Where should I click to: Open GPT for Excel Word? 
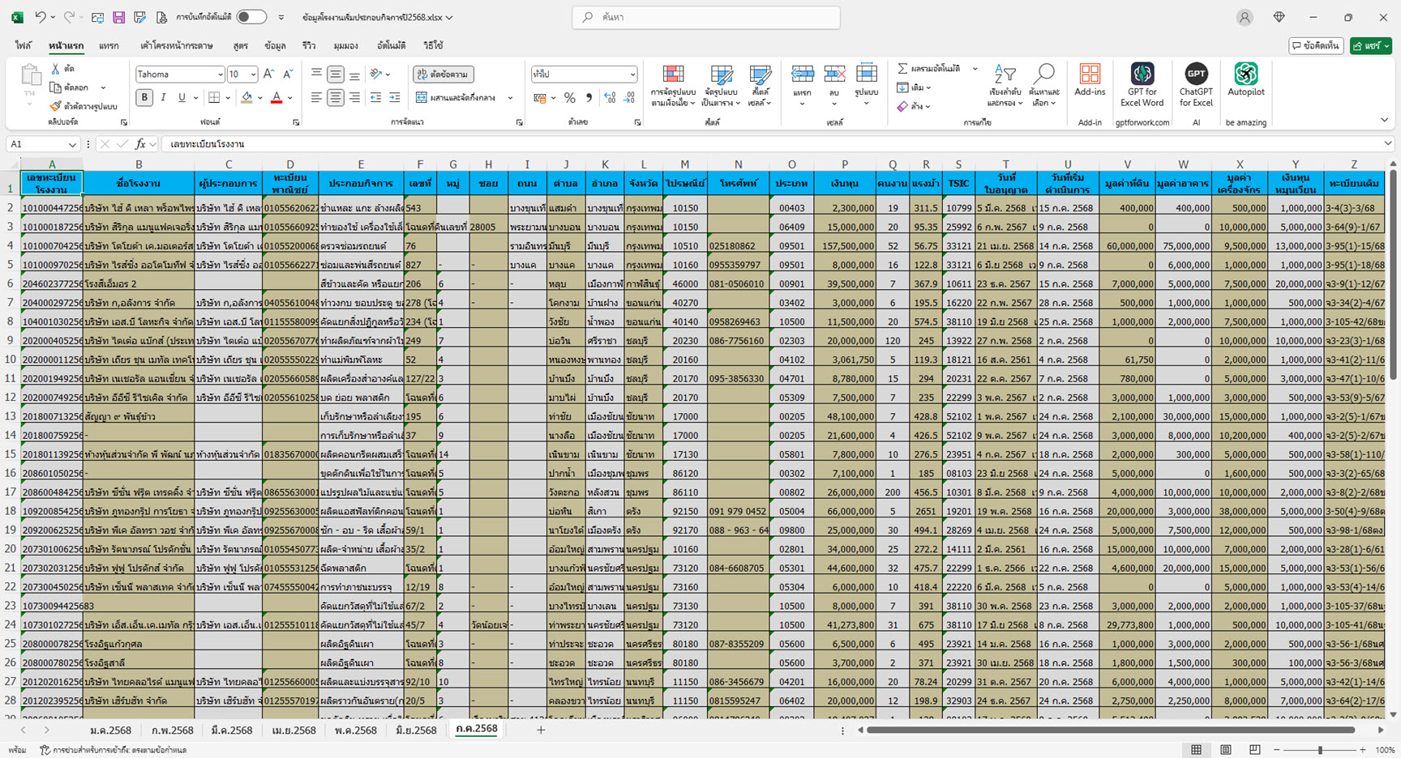point(1142,84)
